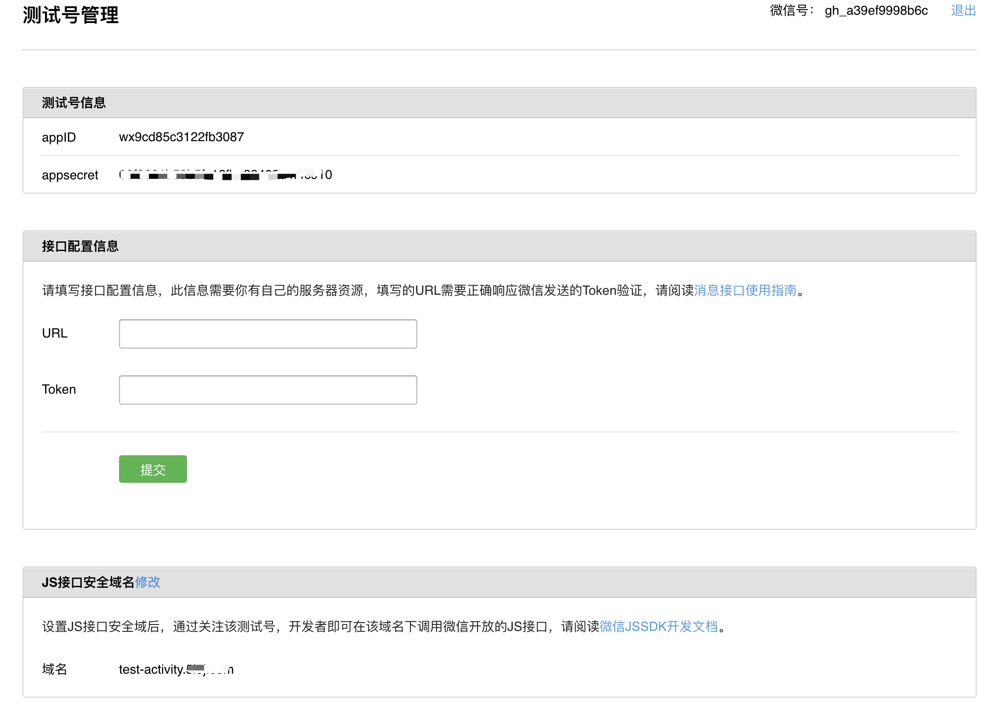Click the URL input field
Screen dimensions: 1001x710
coord(267,334)
